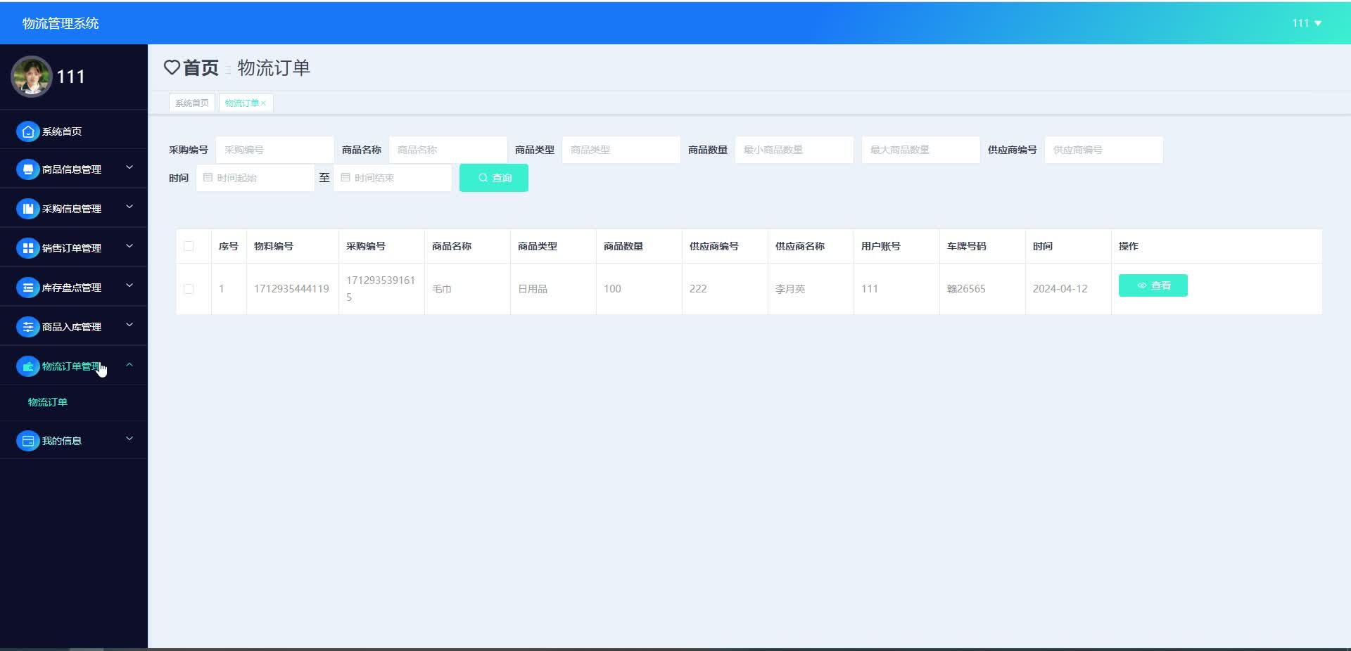Viewport: 1351px width, 651px height.
Task: Focus the 商品名称 input field
Action: coord(448,150)
